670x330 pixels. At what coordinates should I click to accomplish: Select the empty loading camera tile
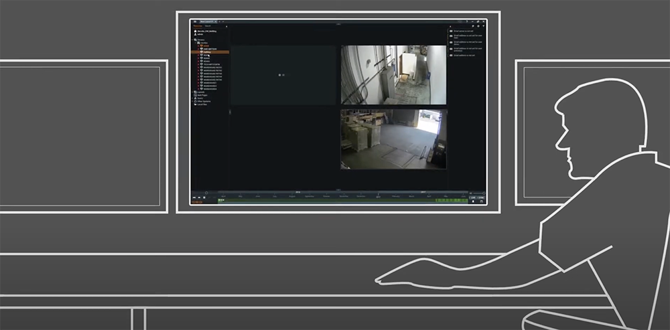pyautogui.click(x=283, y=75)
